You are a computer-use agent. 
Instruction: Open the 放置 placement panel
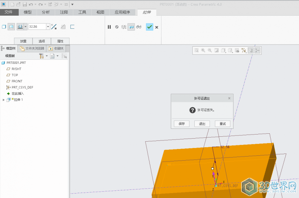coord(23,41)
